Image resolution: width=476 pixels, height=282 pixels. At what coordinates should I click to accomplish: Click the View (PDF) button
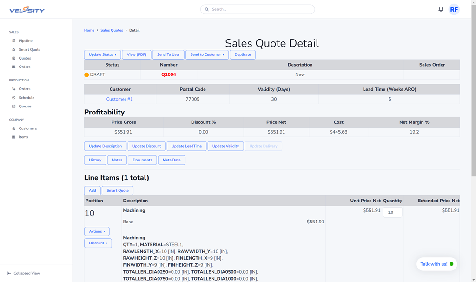click(137, 54)
